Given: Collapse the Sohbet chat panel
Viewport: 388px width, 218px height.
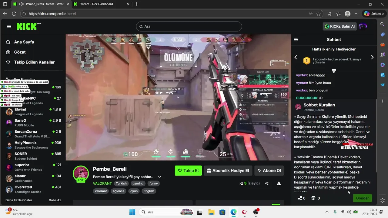Looking at the screenshot, I should [296, 39].
